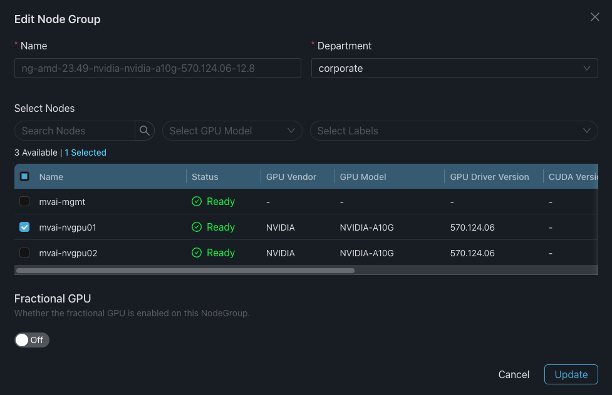Focus the Search Nodes input field

click(x=75, y=131)
